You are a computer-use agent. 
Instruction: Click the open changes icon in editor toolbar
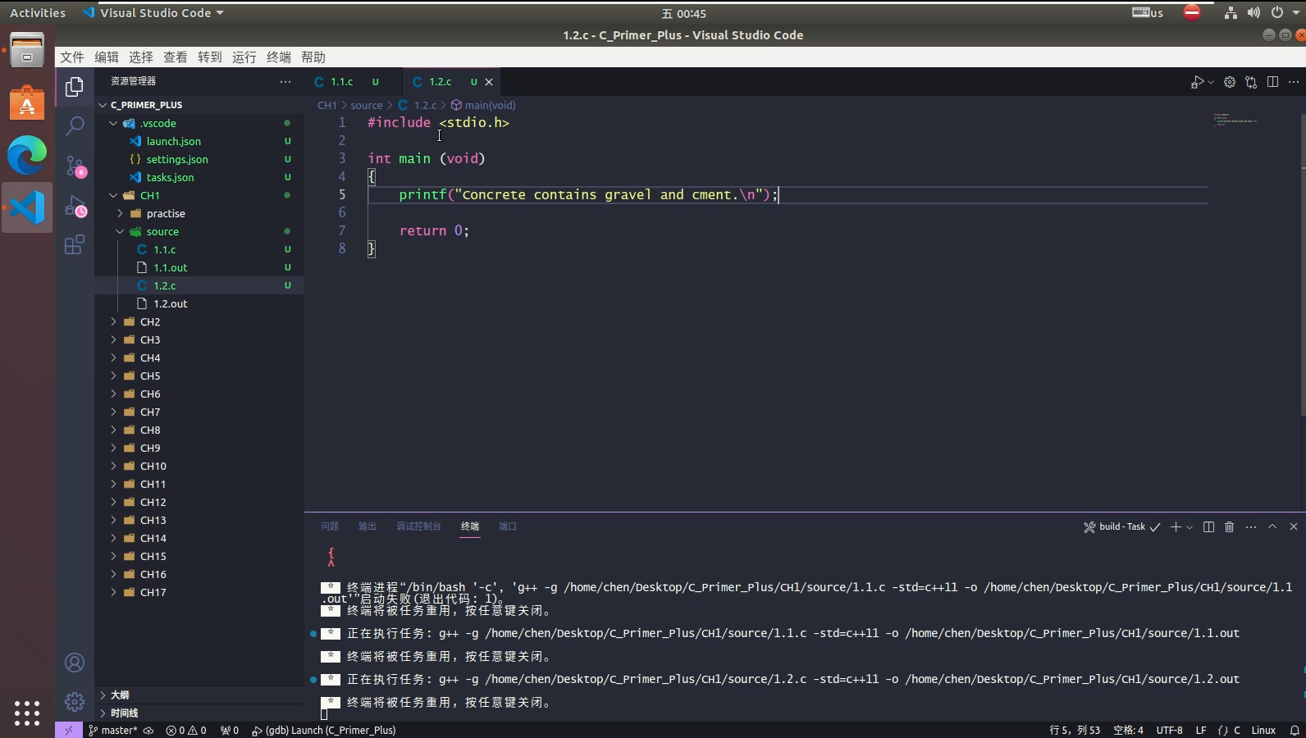[x=1251, y=82]
